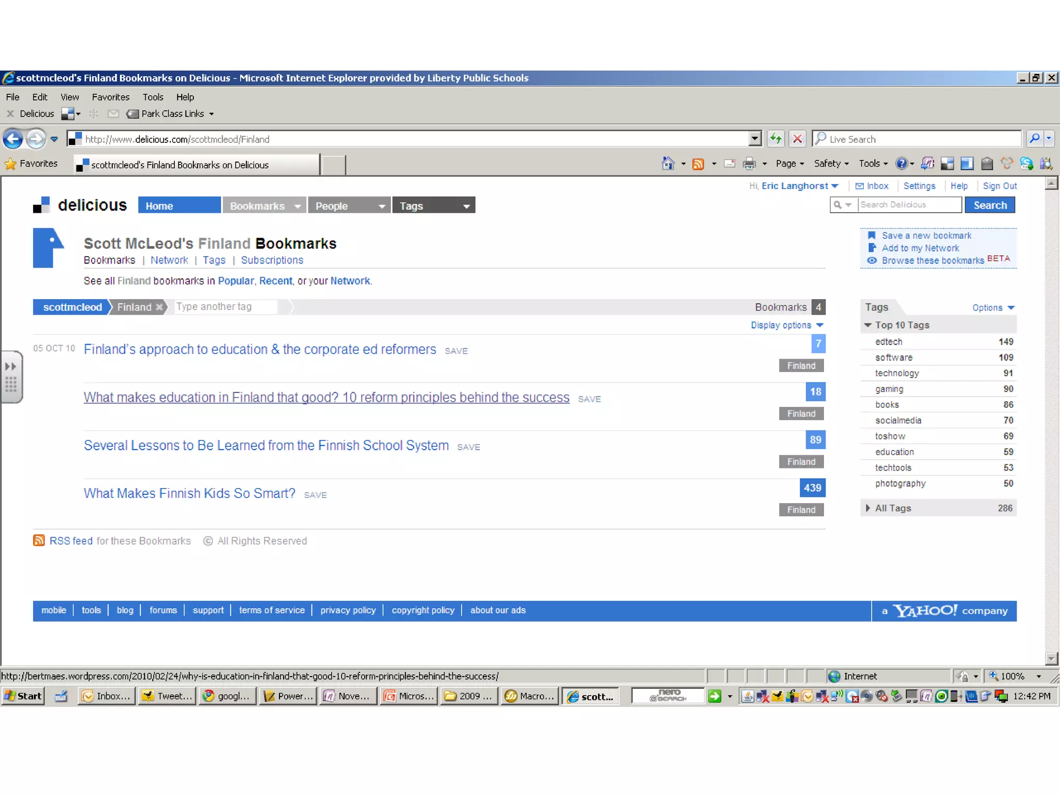Open the Favorites menu
Screen dimensions: 1060x795
pyautogui.click(x=110, y=97)
